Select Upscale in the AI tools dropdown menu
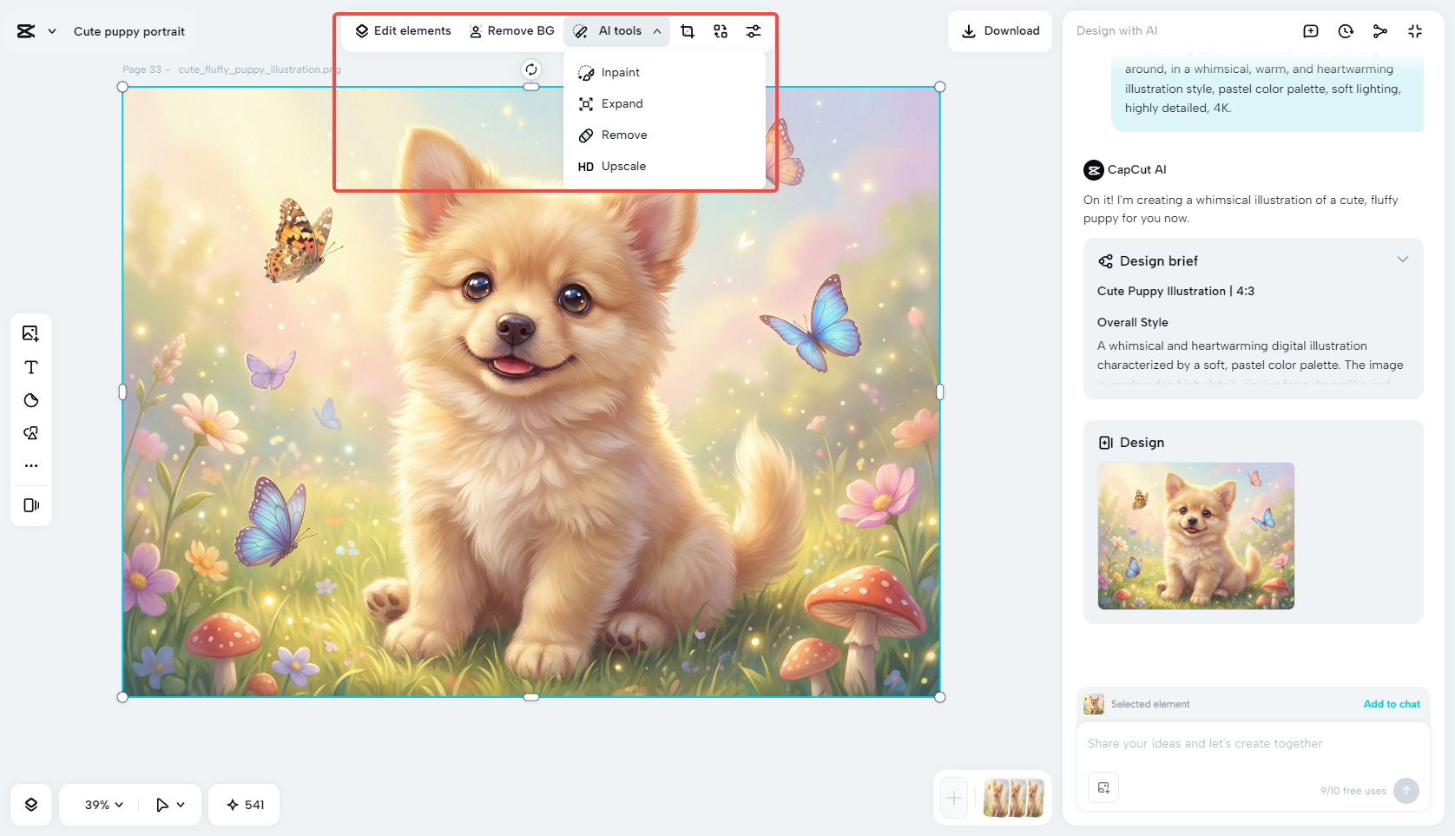This screenshot has width=1455, height=836. pos(623,166)
